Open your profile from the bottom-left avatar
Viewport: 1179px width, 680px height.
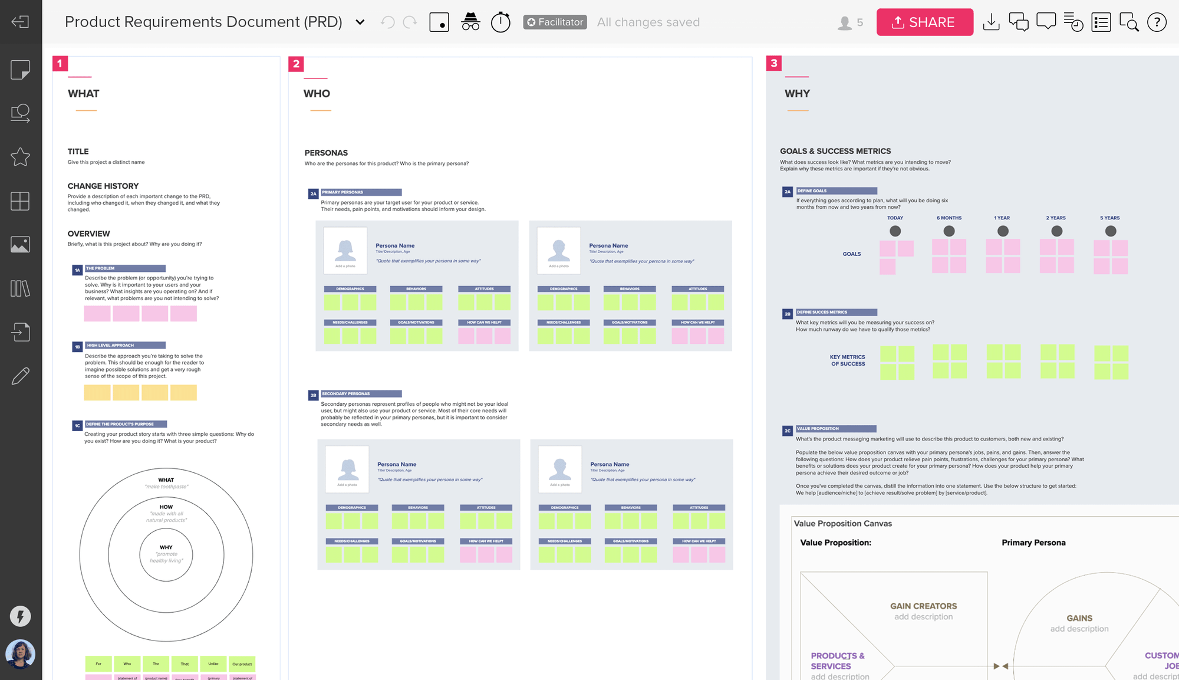pos(21,654)
